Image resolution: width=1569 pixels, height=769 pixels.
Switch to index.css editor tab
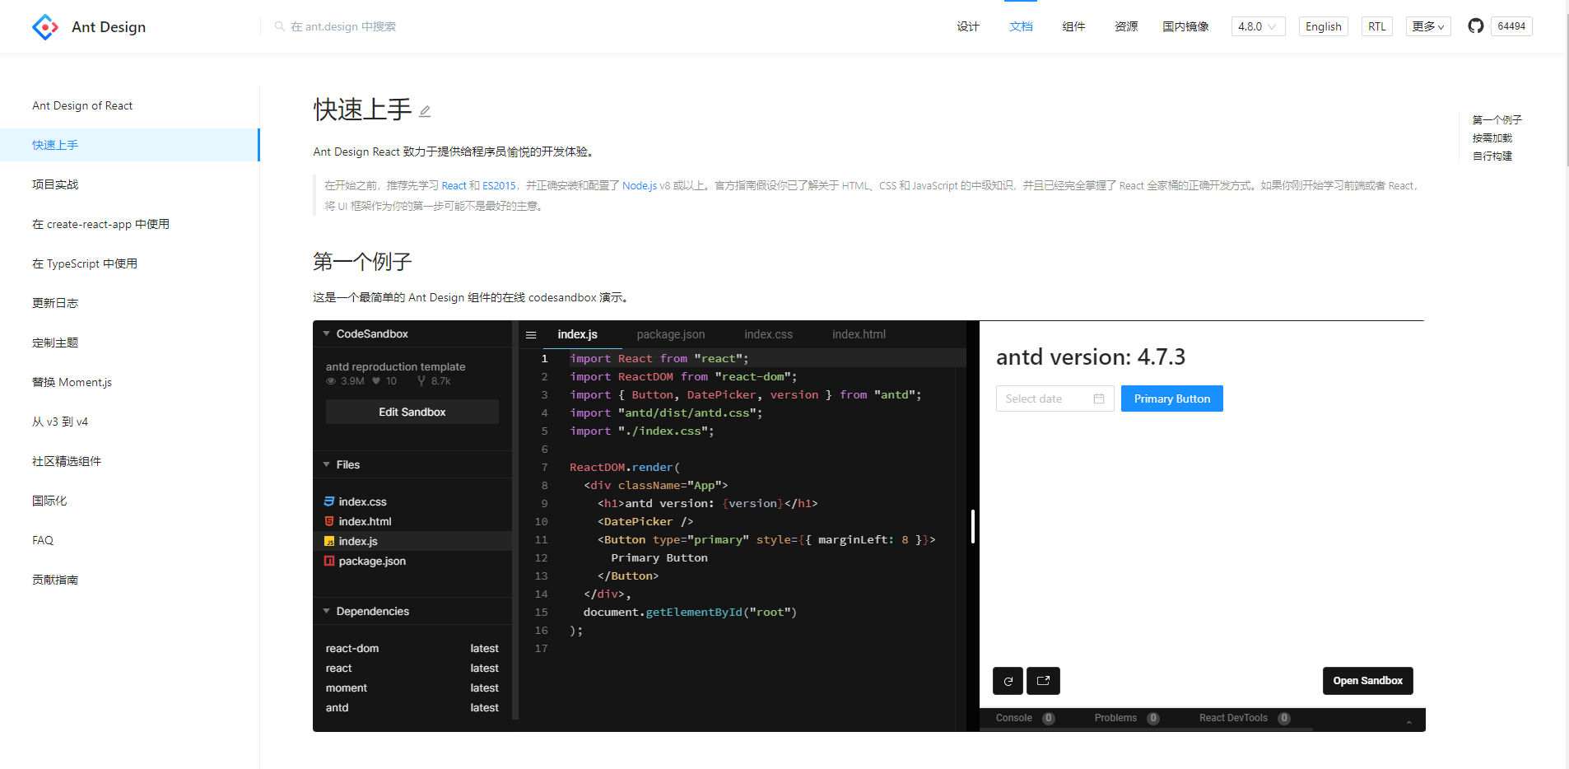coord(768,334)
